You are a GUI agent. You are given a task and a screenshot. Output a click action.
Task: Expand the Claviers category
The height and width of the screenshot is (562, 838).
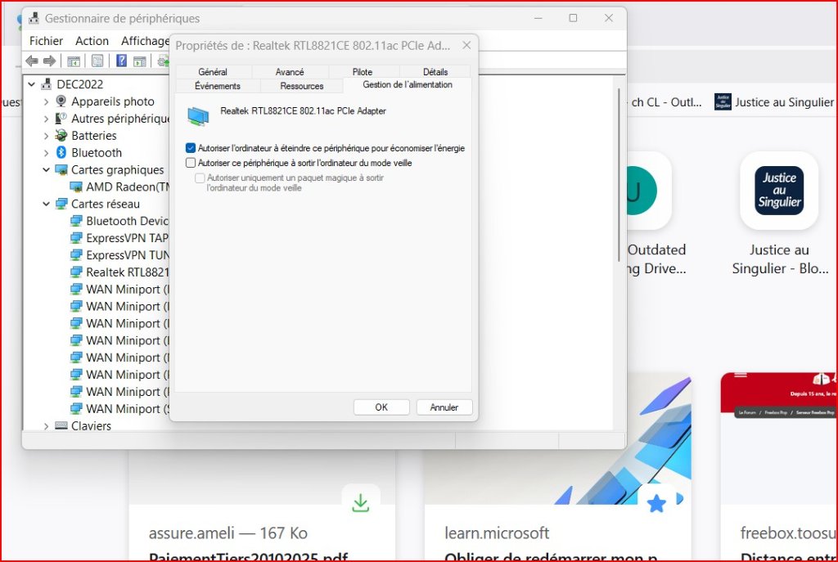click(x=46, y=425)
